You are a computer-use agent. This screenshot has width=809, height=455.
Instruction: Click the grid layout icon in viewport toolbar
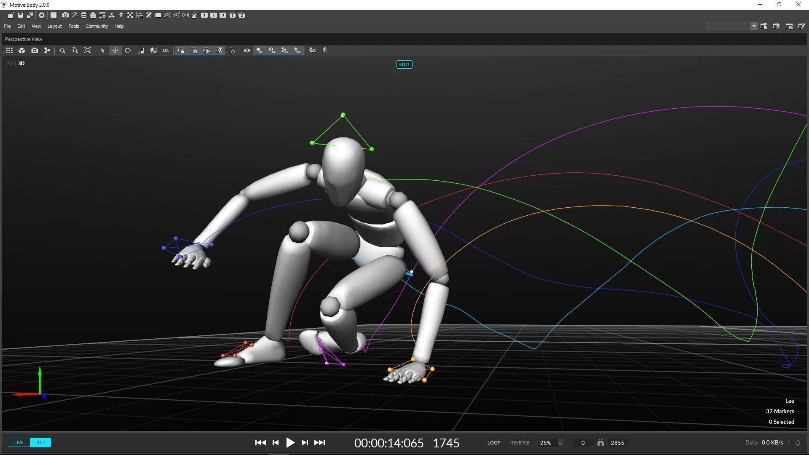(9, 51)
